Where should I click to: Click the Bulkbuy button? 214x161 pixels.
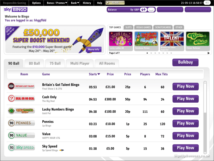pos(185,62)
